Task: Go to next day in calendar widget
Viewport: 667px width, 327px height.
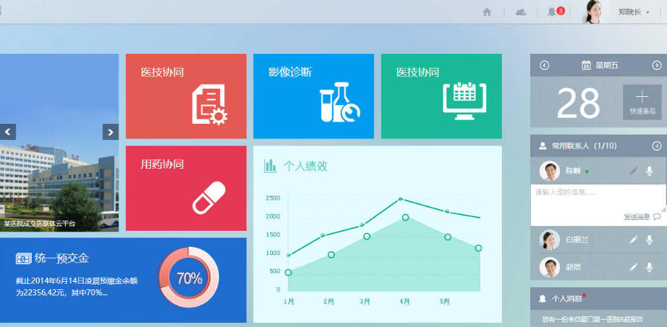Action: pos(657,65)
